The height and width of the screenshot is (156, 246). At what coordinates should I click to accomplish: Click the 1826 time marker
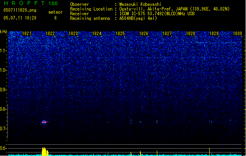[144, 34]
